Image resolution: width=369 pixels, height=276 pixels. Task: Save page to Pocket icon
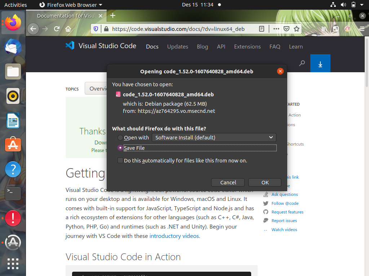click(286, 29)
